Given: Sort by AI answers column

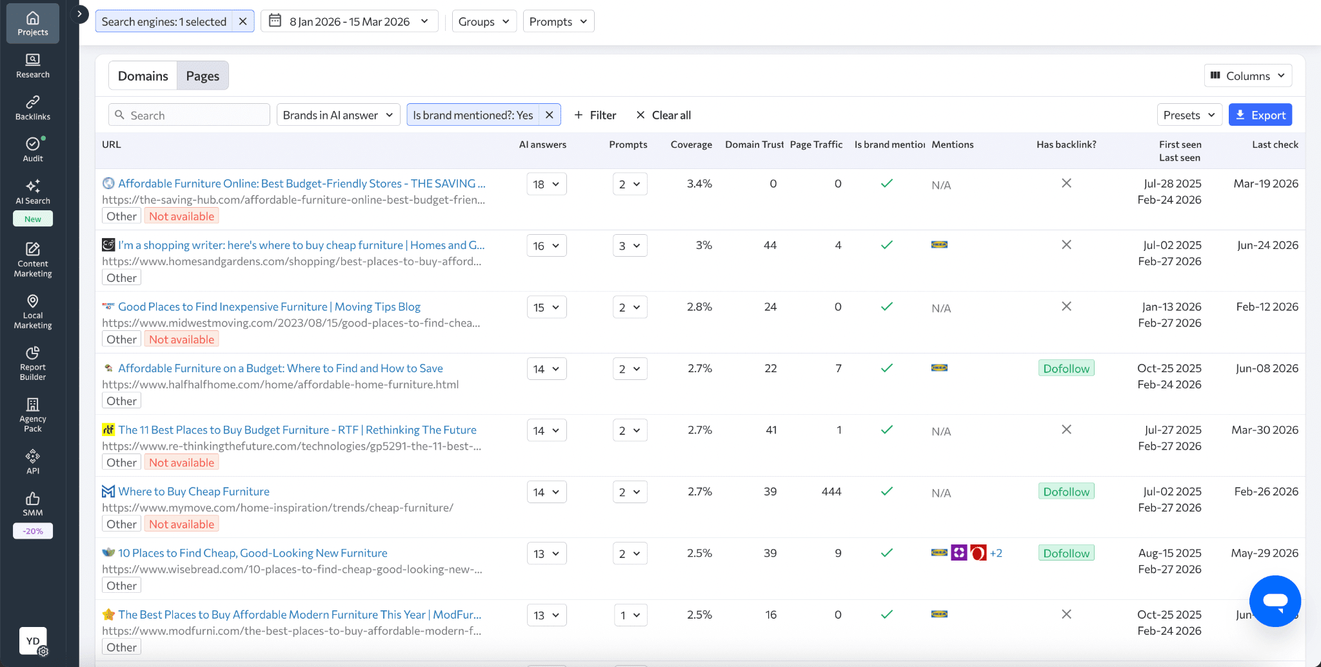Looking at the screenshot, I should coord(542,144).
